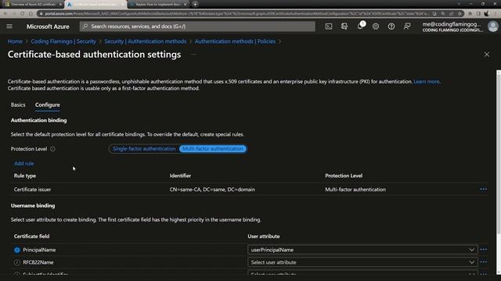Open the Directories and subscriptions filter icon
501x281 pixels.
[344, 27]
